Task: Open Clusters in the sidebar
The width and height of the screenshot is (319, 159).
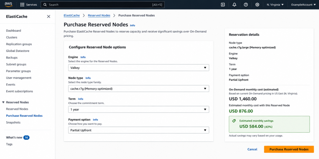Action: 12,37
